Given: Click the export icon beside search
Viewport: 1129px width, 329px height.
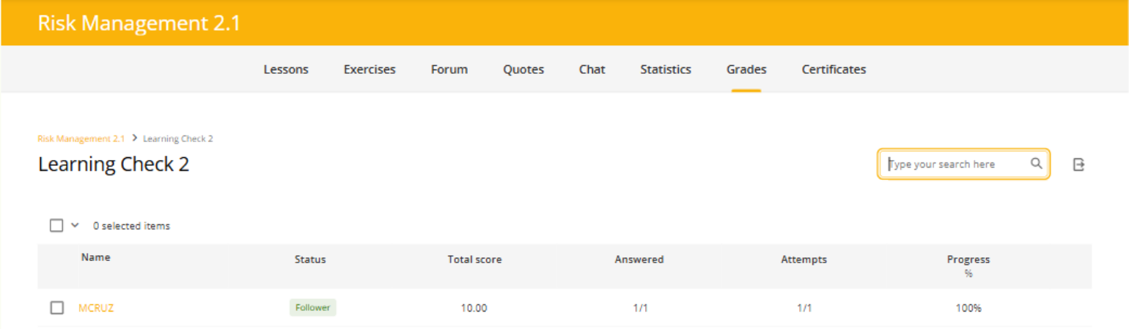Looking at the screenshot, I should (1078, 164).
